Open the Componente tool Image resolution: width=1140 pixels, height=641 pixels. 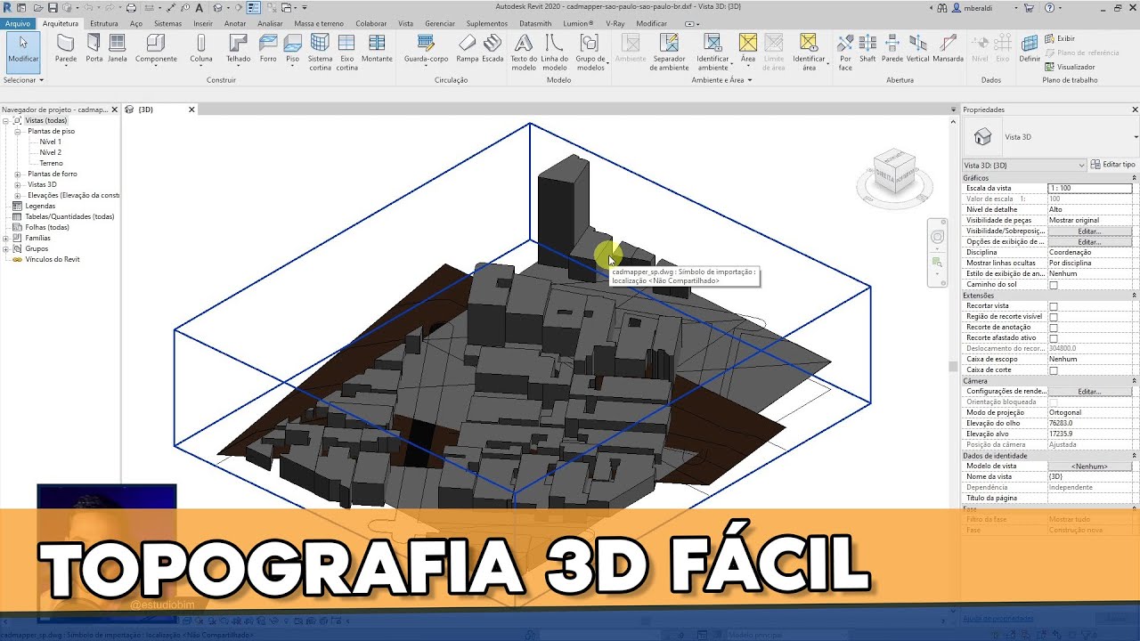pyautogui.click(x=156, y=50)
